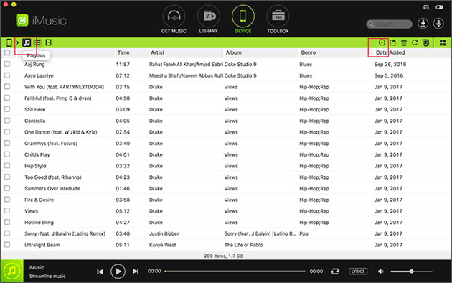Viewport: 452px width, 283px height.
Task: Toggle the switch at top right corner
Action: [x=439, y=7]
